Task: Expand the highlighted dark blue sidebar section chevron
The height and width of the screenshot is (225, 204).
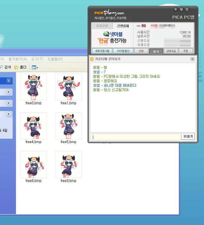Action: 9,81
